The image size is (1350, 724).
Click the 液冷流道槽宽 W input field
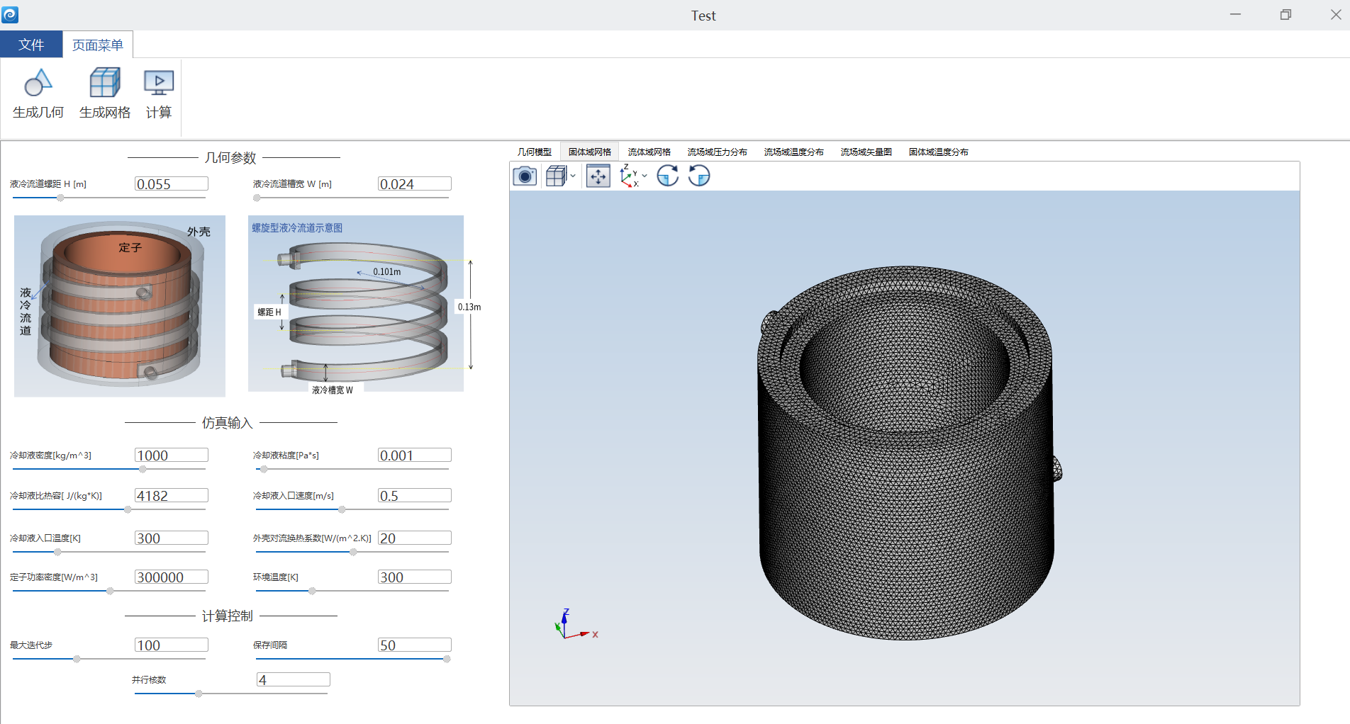pos(415,184)
